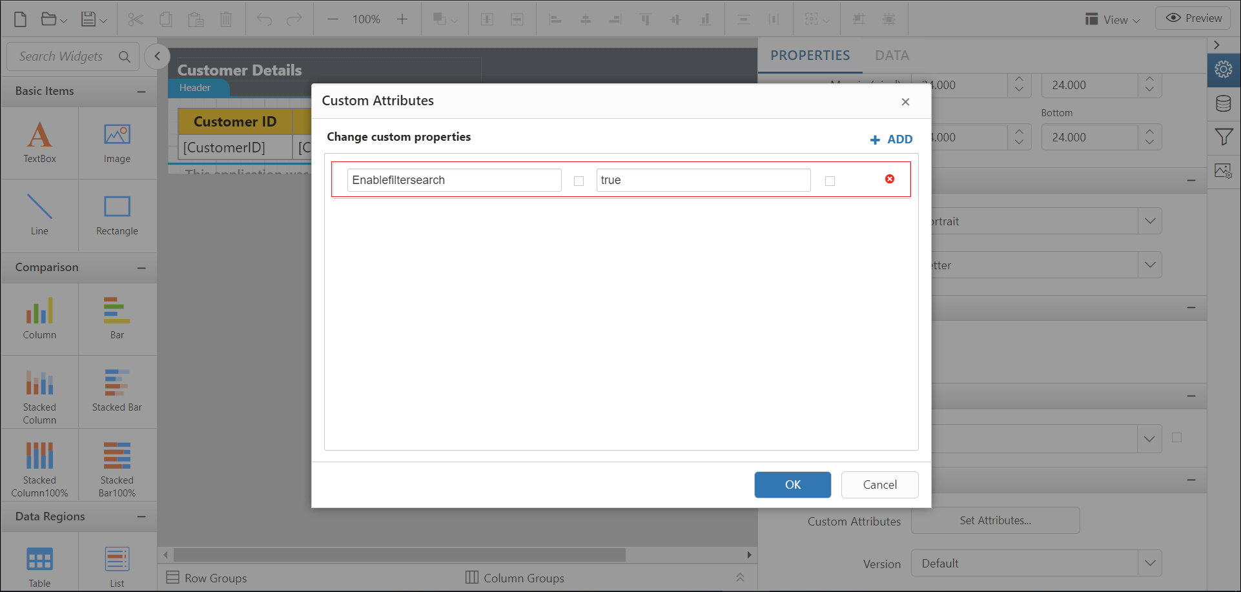Tick the unchecked checkbox beside the lower properties dropdown
The height and width of the screenshot is (592, 1241).
(x=1176, y=438)
